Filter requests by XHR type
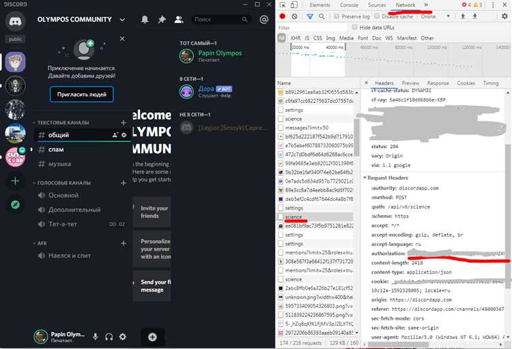The height and width of the screenshot is (349, 512). (295, 38)
